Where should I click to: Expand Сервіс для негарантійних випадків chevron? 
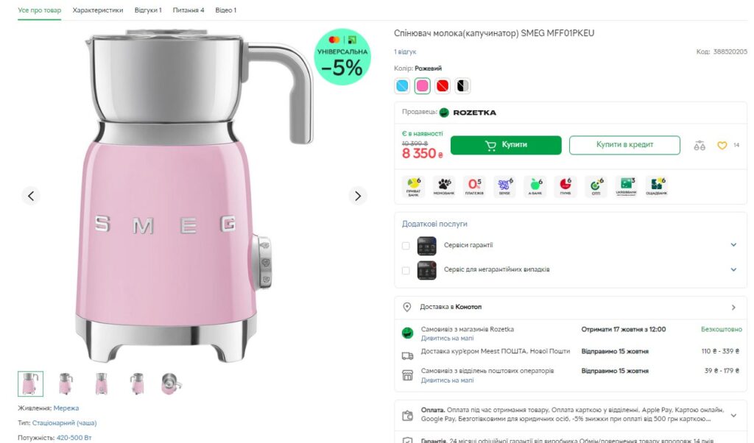coord(733,270)
